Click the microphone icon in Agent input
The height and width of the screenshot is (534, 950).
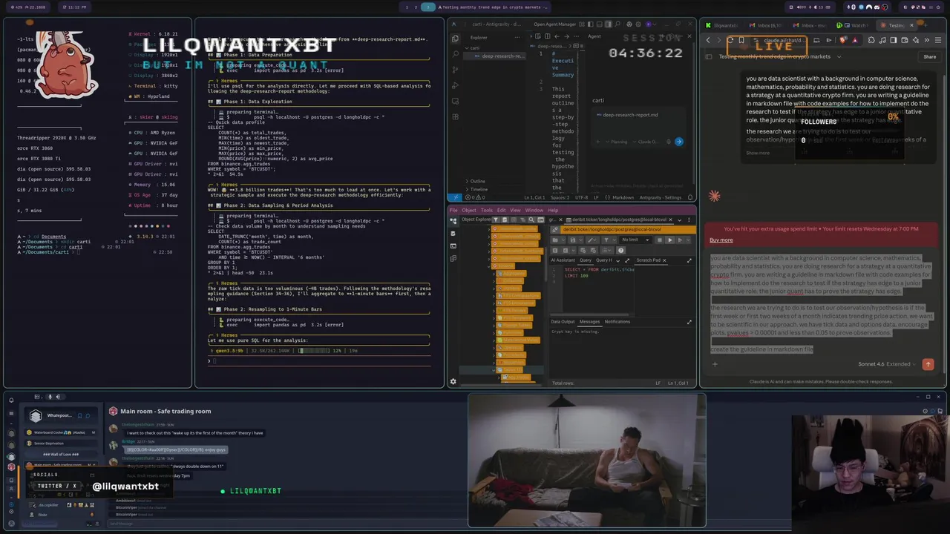pos(669,142)
